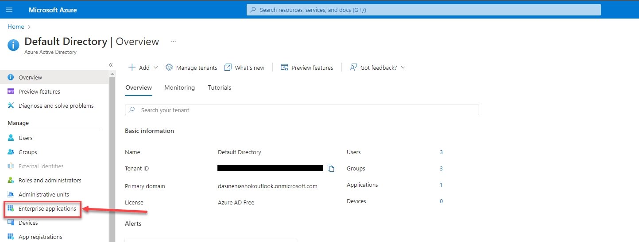Click Manage tenants button
The height and width of the screenshot is (242, 639).
(191, 68)
